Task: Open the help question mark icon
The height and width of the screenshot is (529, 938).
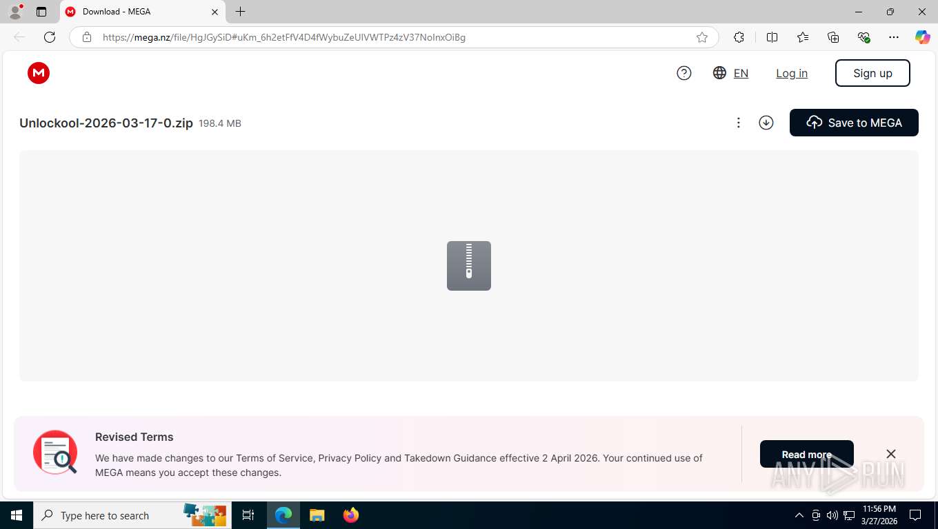Action: pos(684,73)
